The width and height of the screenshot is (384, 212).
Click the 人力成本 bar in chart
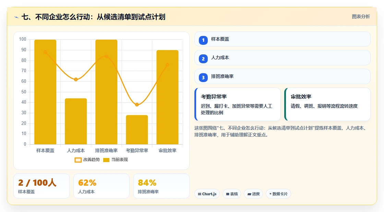(76, 121)
